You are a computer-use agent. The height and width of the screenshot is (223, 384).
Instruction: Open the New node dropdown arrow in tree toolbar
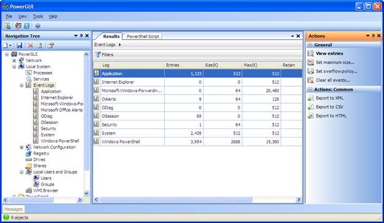10,45
